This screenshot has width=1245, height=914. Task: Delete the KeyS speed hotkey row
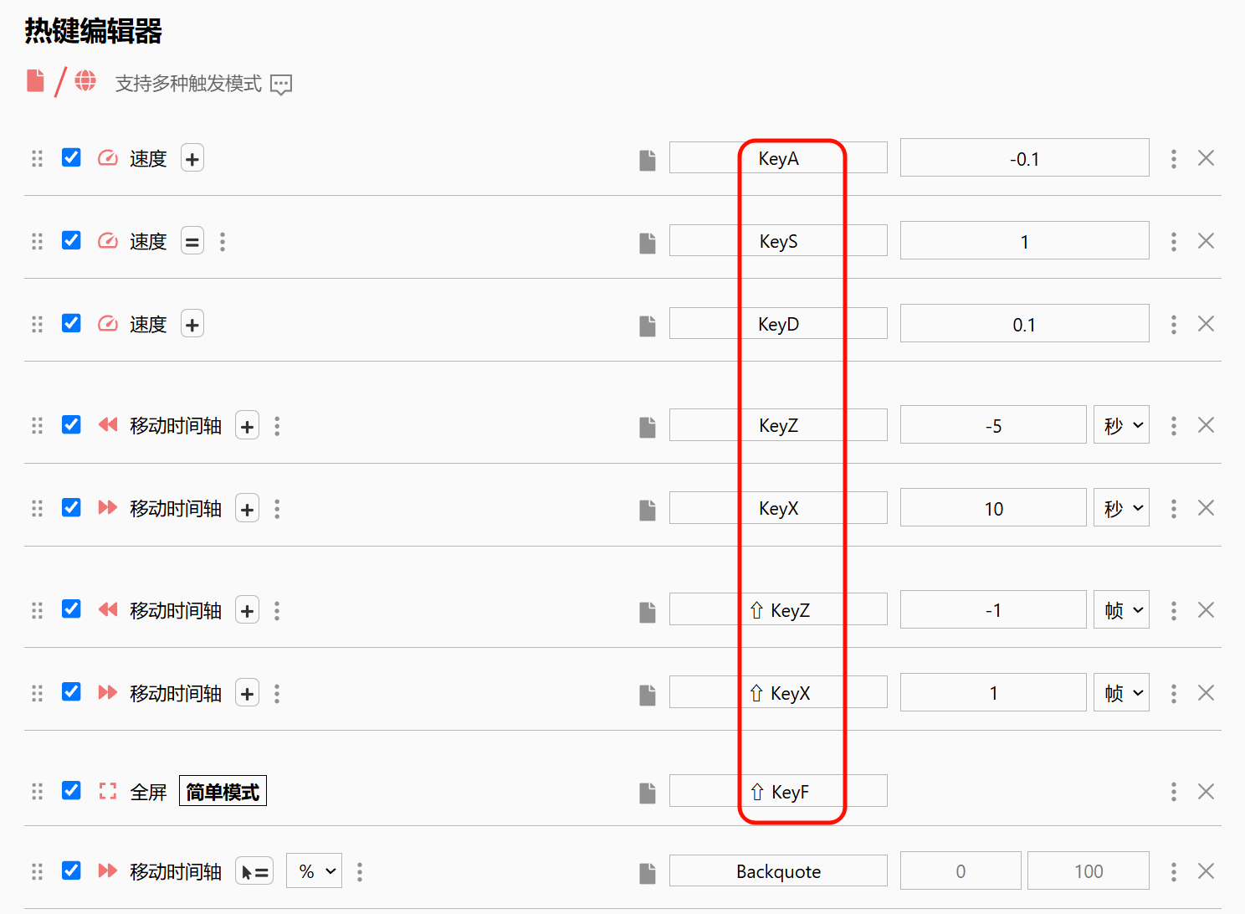1205,241
